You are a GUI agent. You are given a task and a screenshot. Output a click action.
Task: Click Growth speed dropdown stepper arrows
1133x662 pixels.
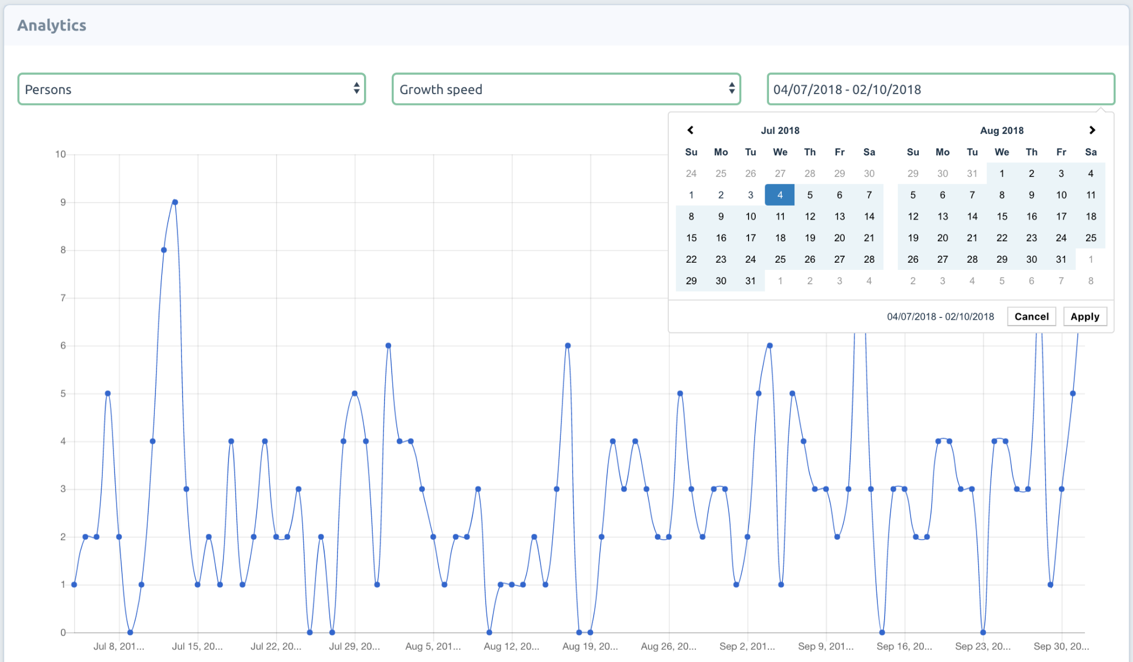point(731,88)
